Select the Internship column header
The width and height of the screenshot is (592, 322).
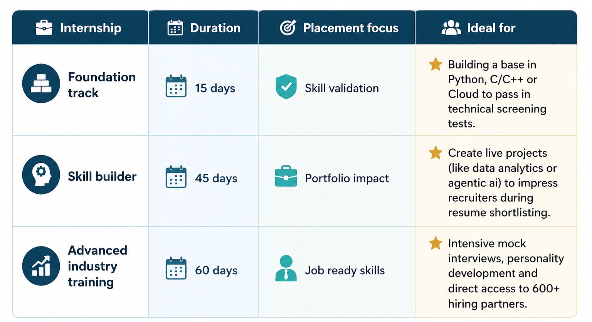point(90,28)
